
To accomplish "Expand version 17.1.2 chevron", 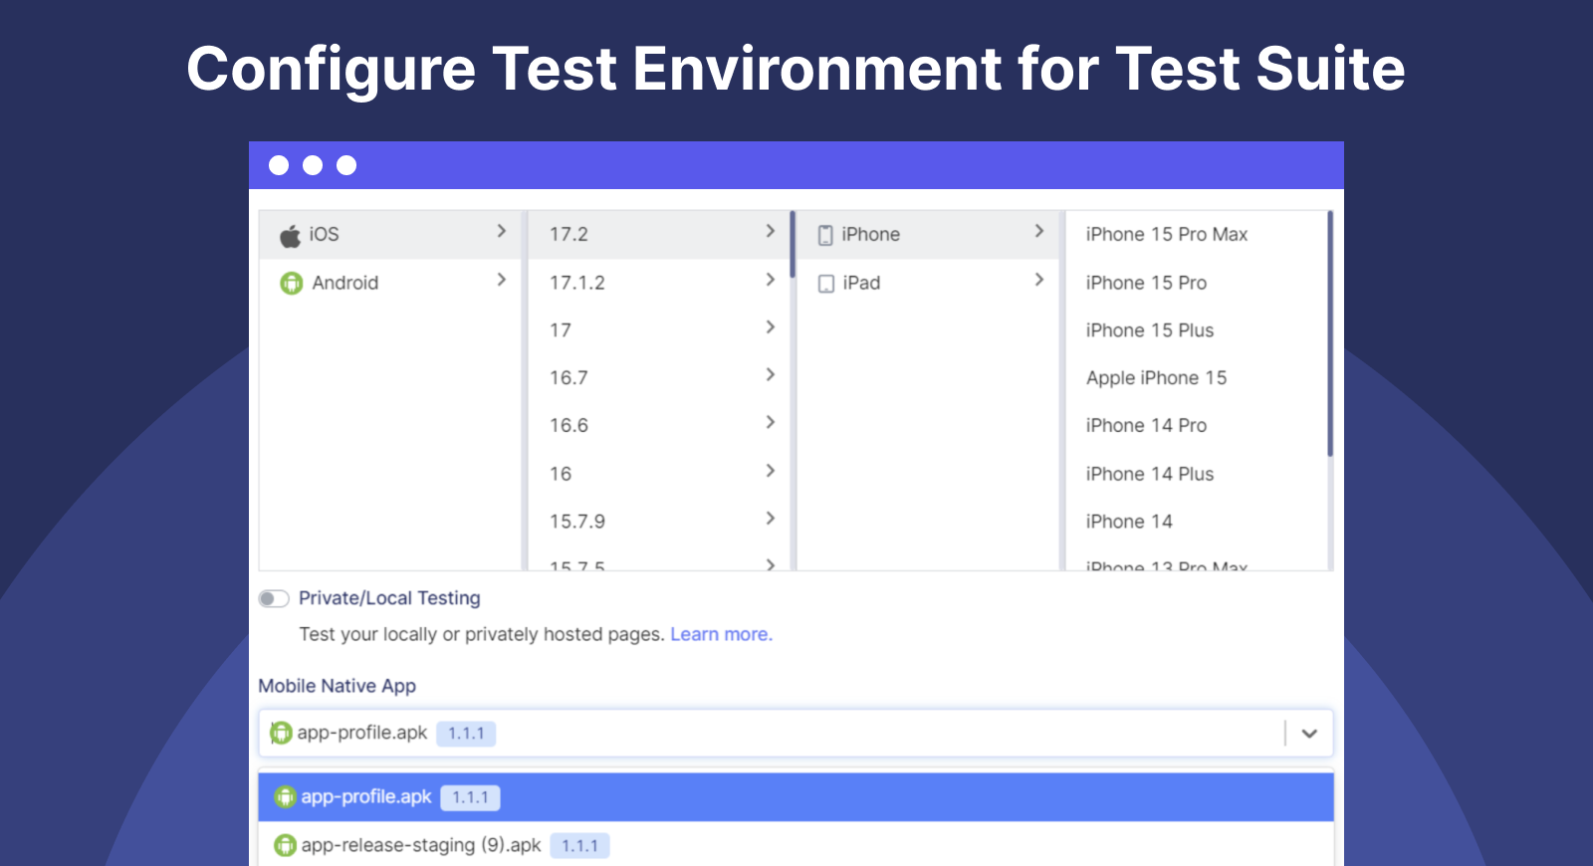I will pyautogui.click(x=771, y=280).
